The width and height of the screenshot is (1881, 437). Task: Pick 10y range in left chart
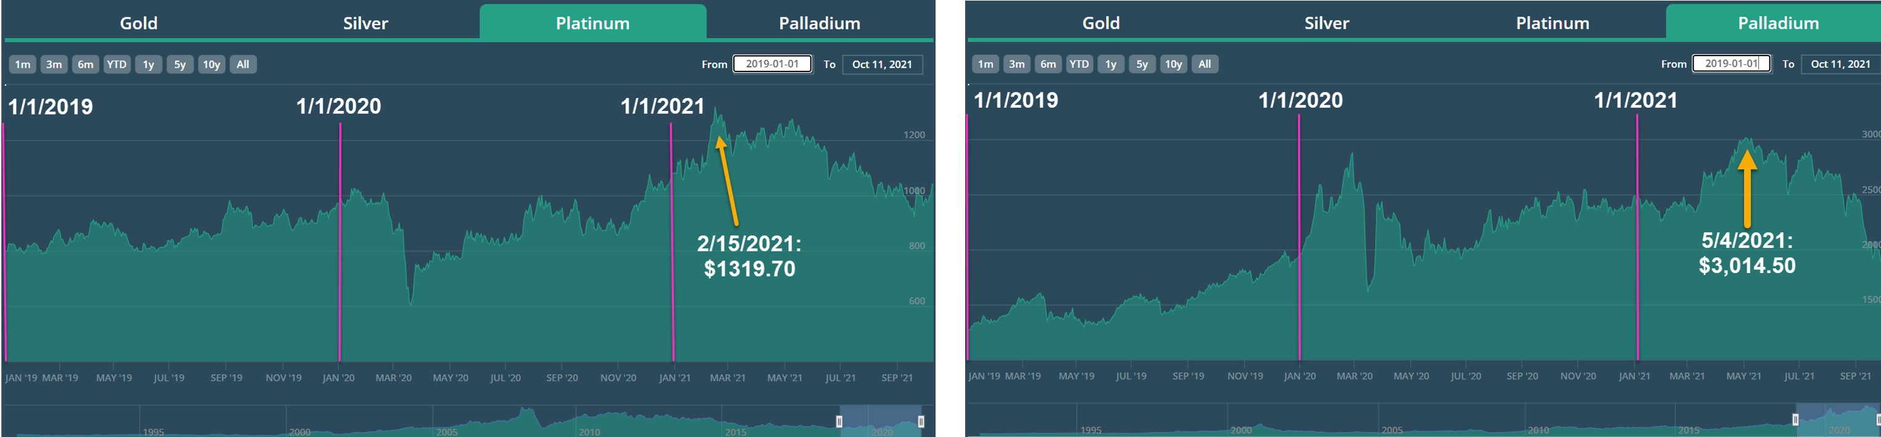point(212,64)
